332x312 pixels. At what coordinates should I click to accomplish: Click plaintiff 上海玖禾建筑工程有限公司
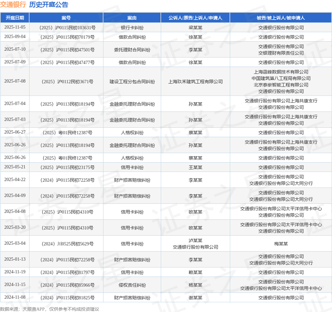tap(196, 82)
